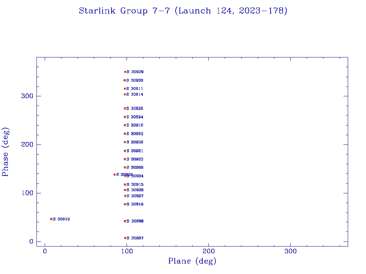Pick the red marker for S 30916
366x274 pixels.
click(x=125, y=204)
